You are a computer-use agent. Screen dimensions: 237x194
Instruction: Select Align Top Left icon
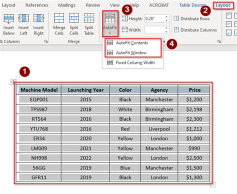click(x=229, y=15)
